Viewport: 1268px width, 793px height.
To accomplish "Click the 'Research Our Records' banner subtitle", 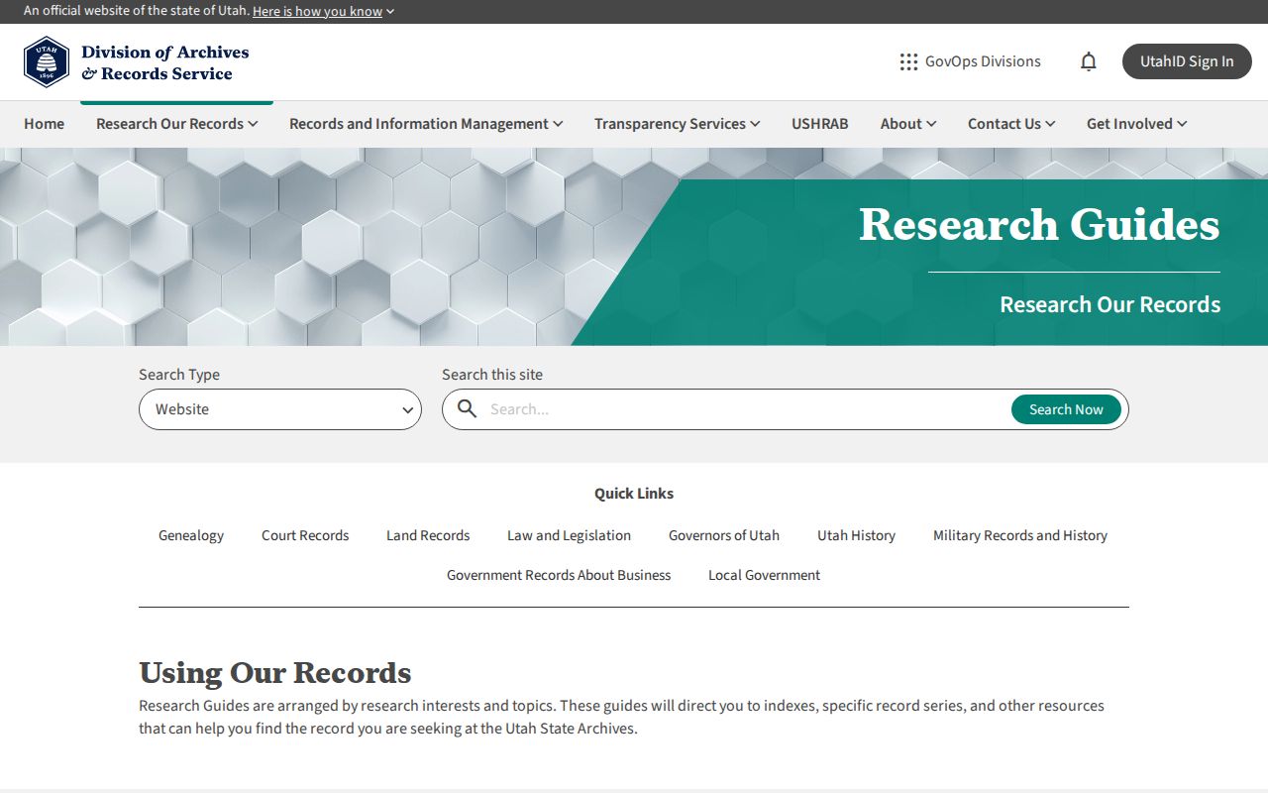I will (1109, 304).
